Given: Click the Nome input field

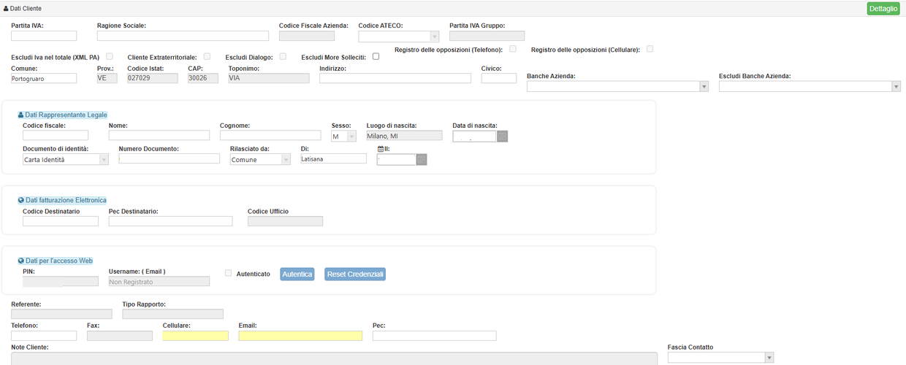Looking at the screenshot, I should (159, 135).
